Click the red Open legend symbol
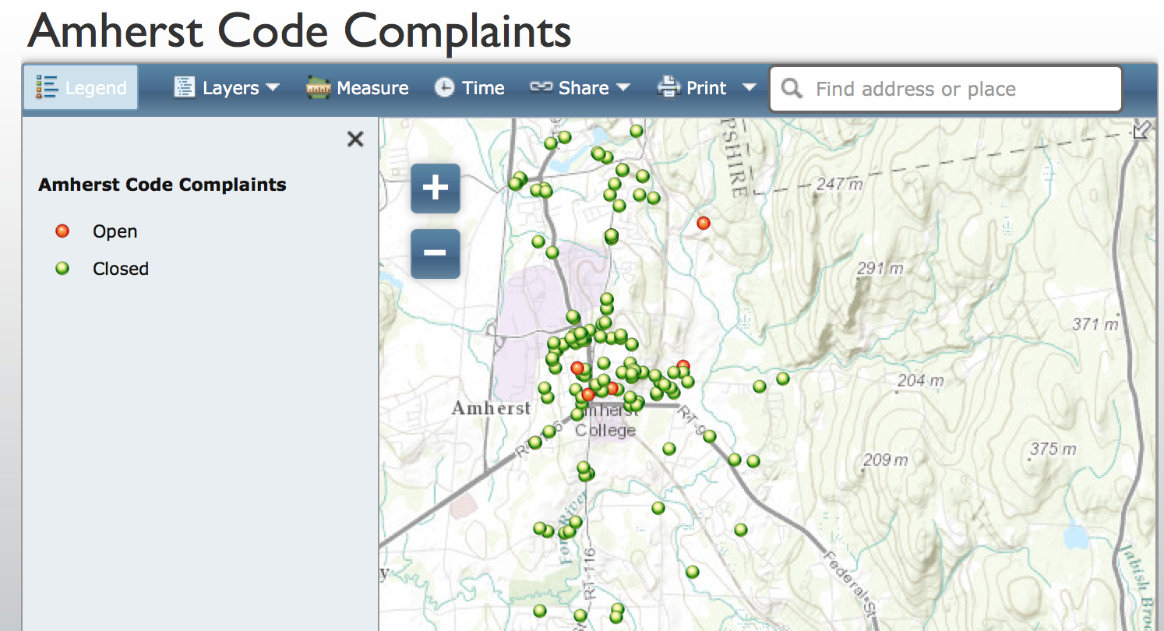 click(62, 231)
